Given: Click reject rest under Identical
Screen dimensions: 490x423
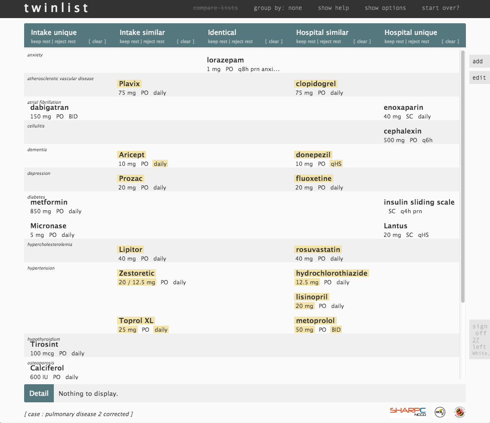Looking at the screenshot, I should click(242, 42).
